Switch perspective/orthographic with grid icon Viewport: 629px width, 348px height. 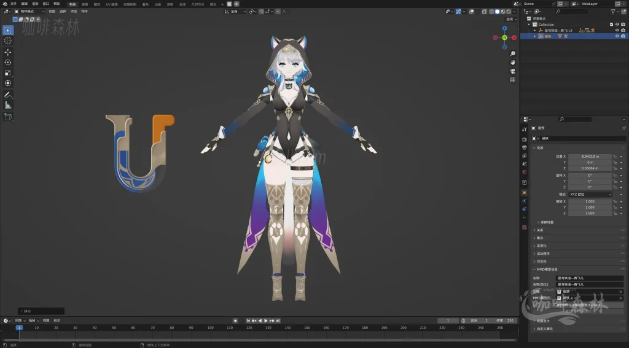coord(512,80)
